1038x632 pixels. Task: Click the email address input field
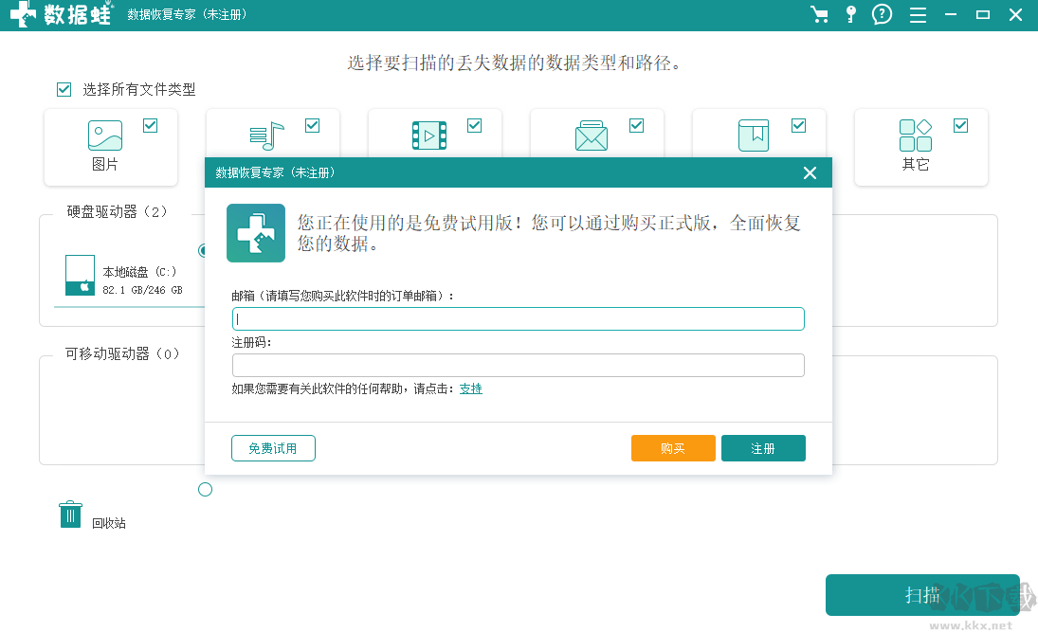pos(518,318)
